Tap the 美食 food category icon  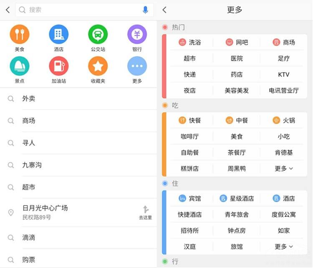point(19,35)
